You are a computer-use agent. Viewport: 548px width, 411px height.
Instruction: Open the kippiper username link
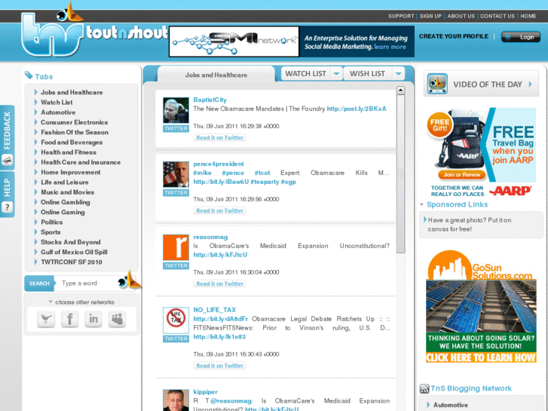(x=205, y=392)
